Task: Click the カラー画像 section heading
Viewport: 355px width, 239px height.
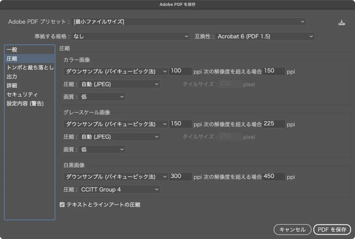Action: click(77, 60)
